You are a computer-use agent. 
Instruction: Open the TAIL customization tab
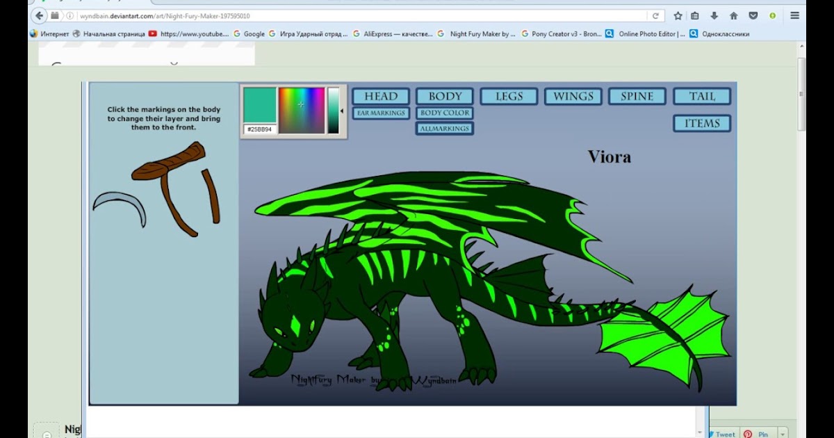702,97
